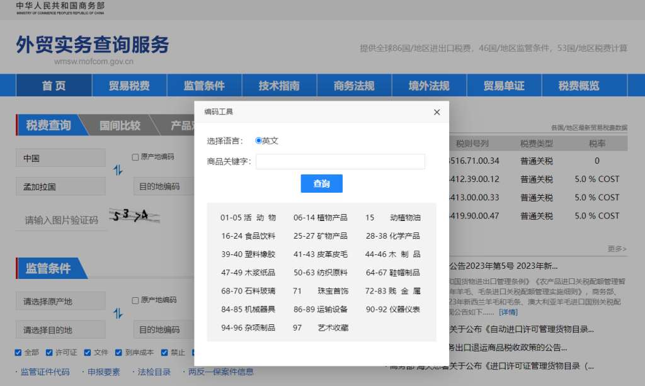Choose category 41-43 皮革皮毛
The height and width of the screenshot is (386, 645).
[321, 254]
